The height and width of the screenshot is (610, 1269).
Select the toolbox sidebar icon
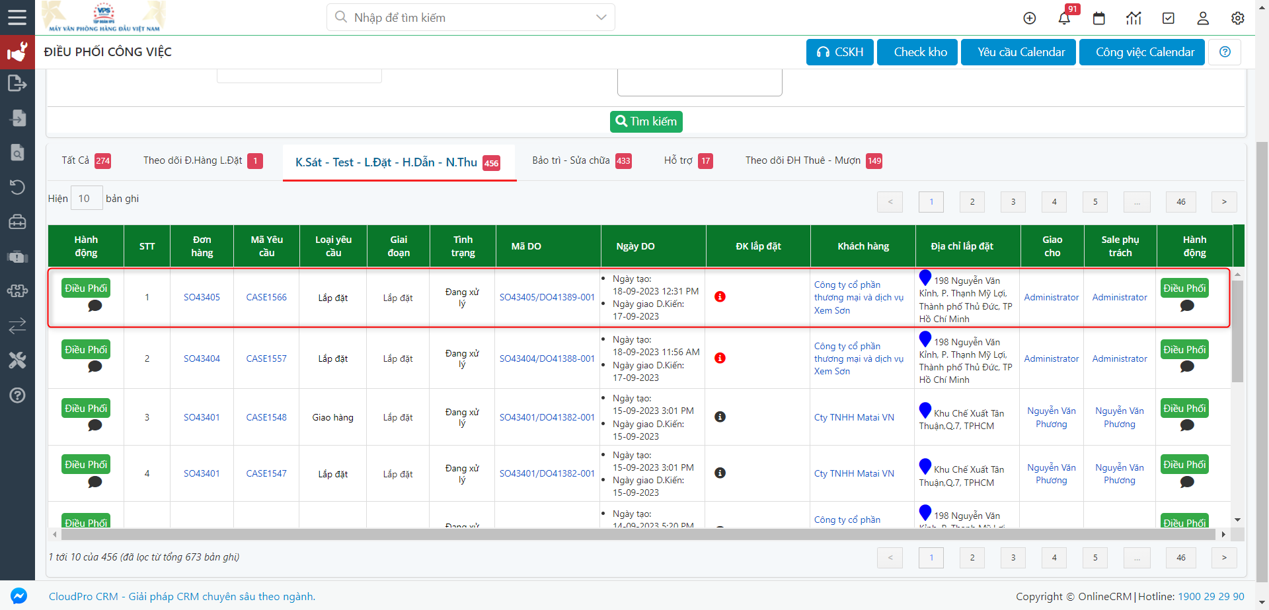(17, 222)
